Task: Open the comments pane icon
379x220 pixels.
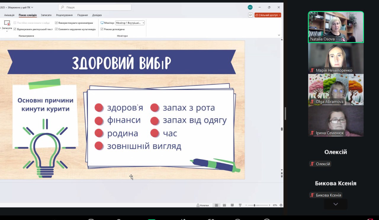Action: (250, 15)
